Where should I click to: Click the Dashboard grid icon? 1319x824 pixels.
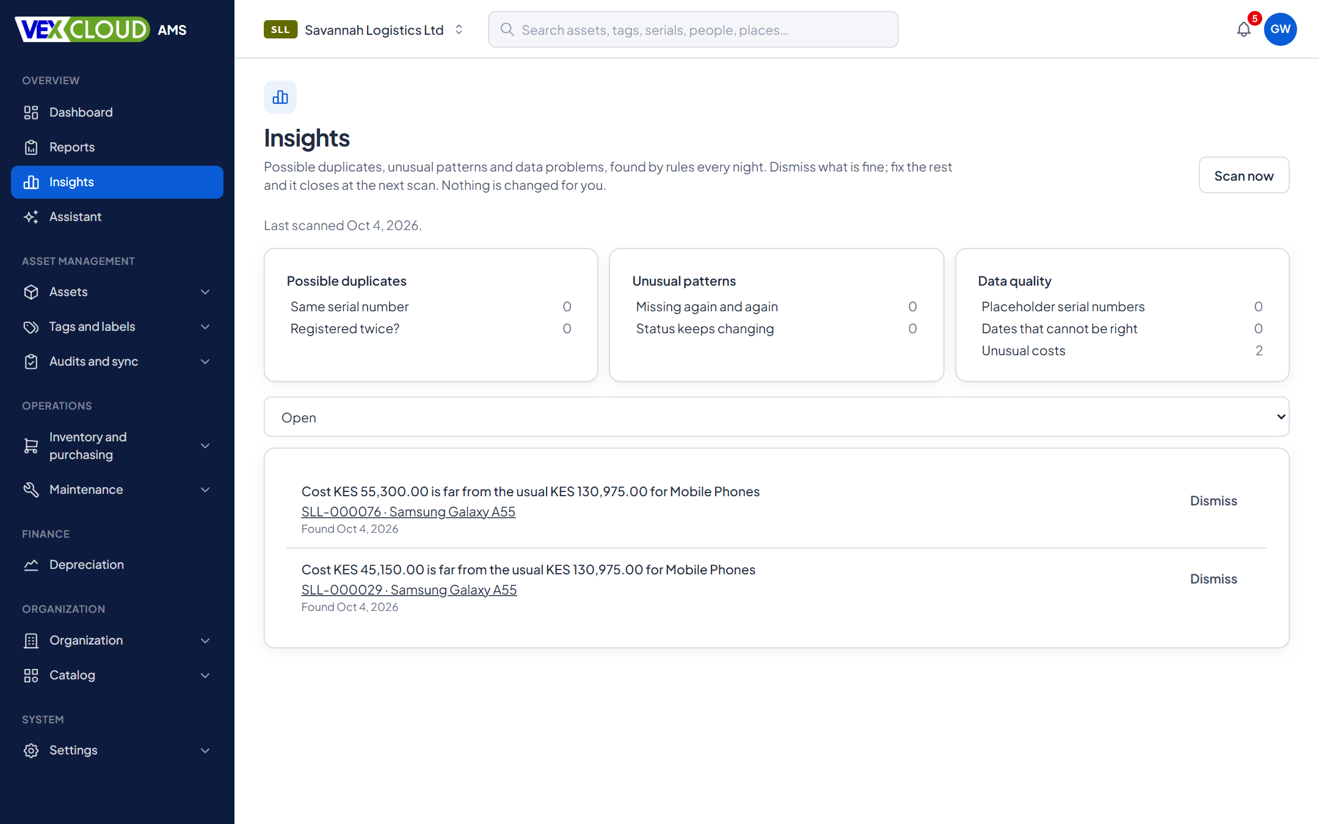pyautogui.click(x=31, y=112)
